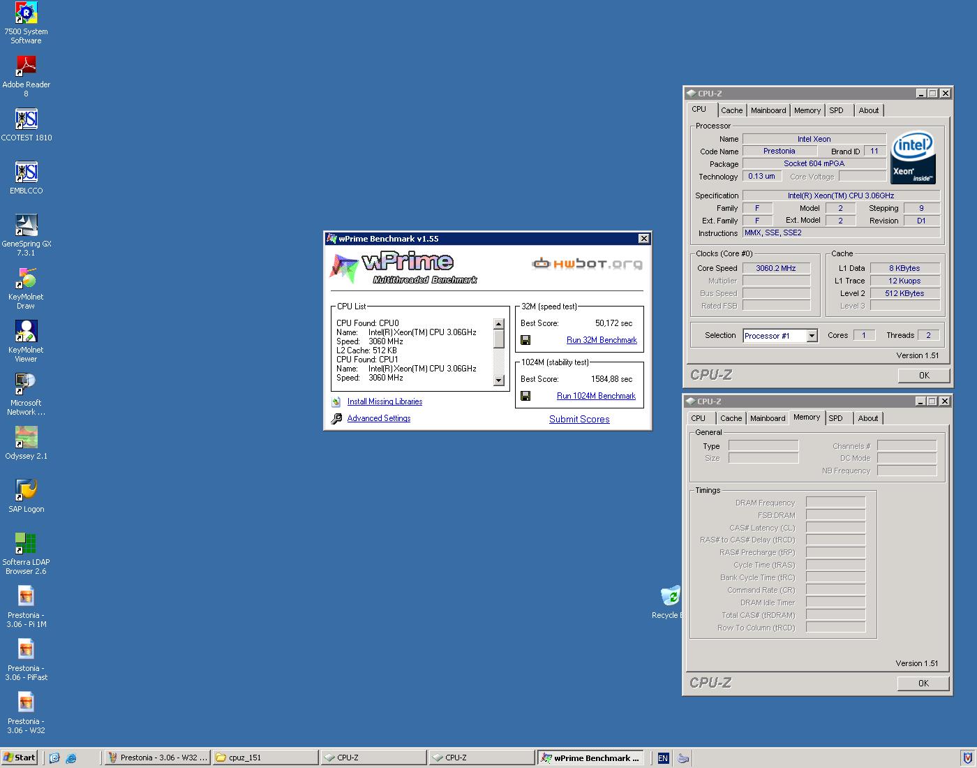
Task: Open the Processor #1 selection dropdown
Action: tap(812, 336)
